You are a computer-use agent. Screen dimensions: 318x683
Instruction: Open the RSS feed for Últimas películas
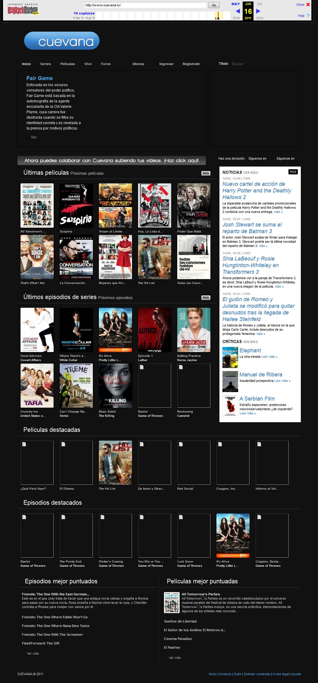point(206,173)
